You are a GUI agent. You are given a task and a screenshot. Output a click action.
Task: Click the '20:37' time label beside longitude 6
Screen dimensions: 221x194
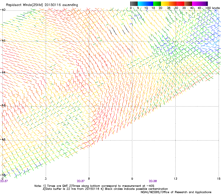pyautogui.click(x=81, y=181)
